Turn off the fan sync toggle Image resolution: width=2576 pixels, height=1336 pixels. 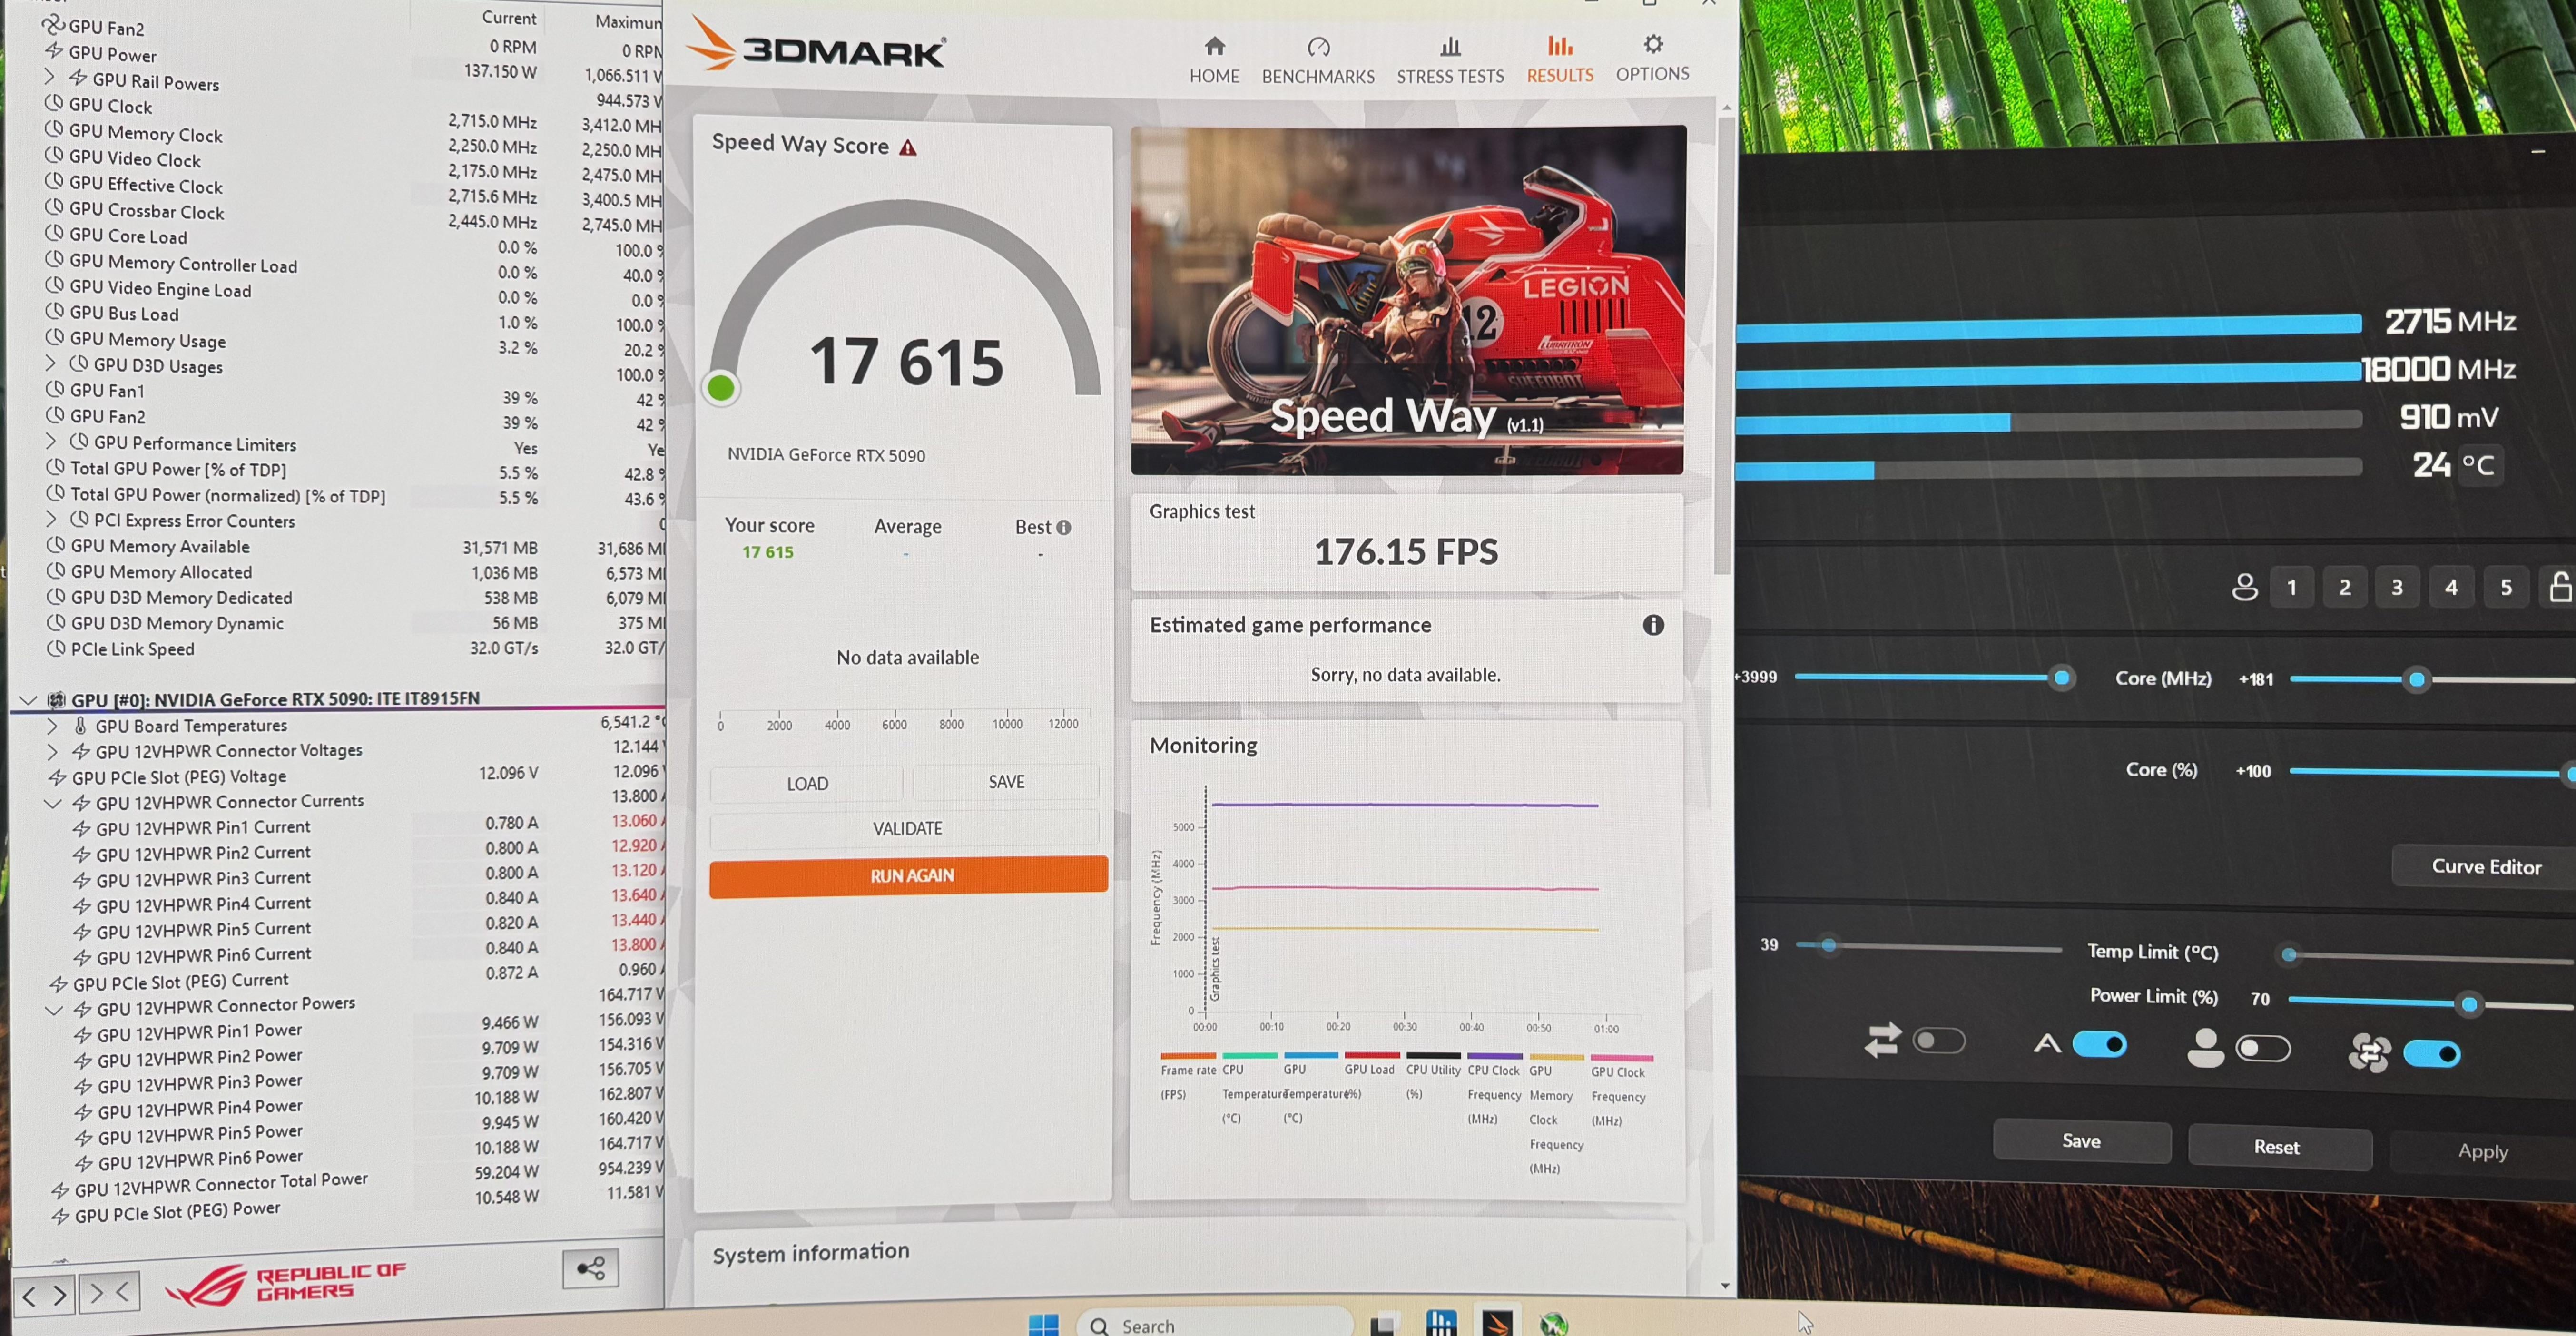tap(2431, 1053)
